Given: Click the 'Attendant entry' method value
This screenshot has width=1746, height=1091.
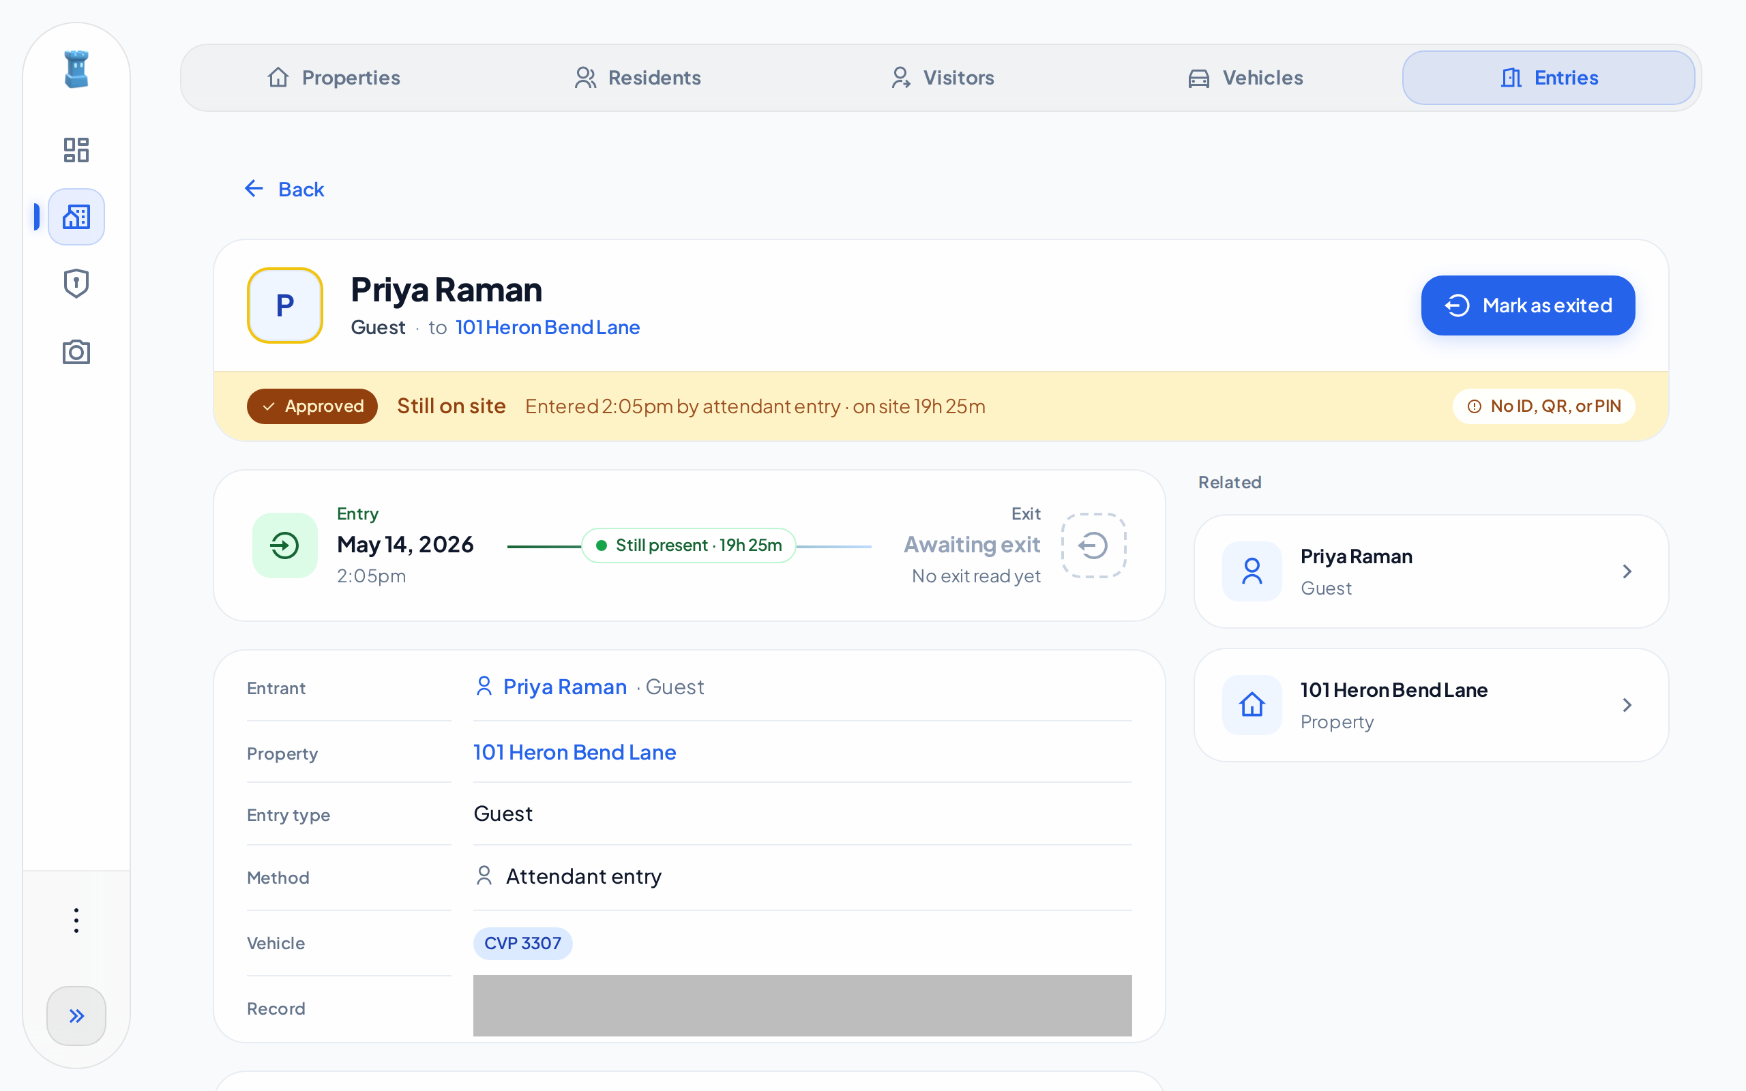Looking at the screenshot, I should click(584, 877).
